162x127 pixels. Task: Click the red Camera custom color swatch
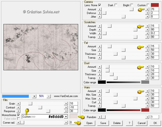point(155,5)
